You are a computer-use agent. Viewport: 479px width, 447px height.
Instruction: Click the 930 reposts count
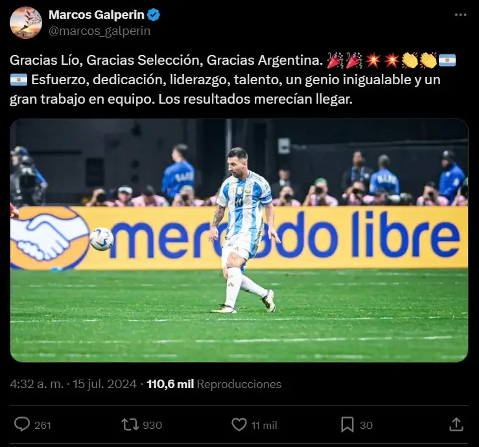pyautogui.click(x=152, y=426)
